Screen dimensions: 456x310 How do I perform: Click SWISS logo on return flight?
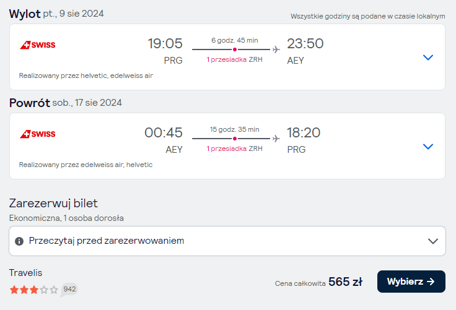(x=38, y=134)
